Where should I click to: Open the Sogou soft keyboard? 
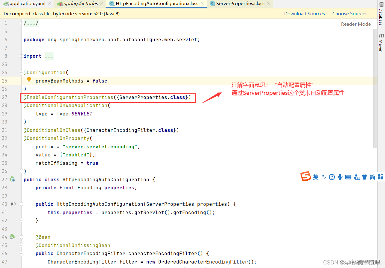point(348,177)
